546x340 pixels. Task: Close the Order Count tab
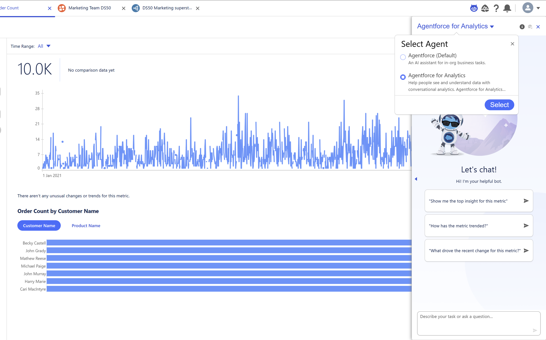49,8
